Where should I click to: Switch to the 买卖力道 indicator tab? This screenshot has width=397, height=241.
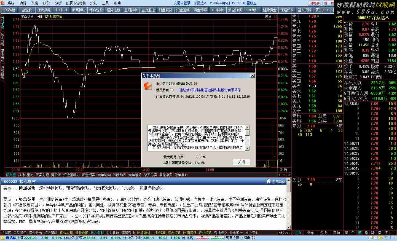pyautogui.click(x=42, y=175)
